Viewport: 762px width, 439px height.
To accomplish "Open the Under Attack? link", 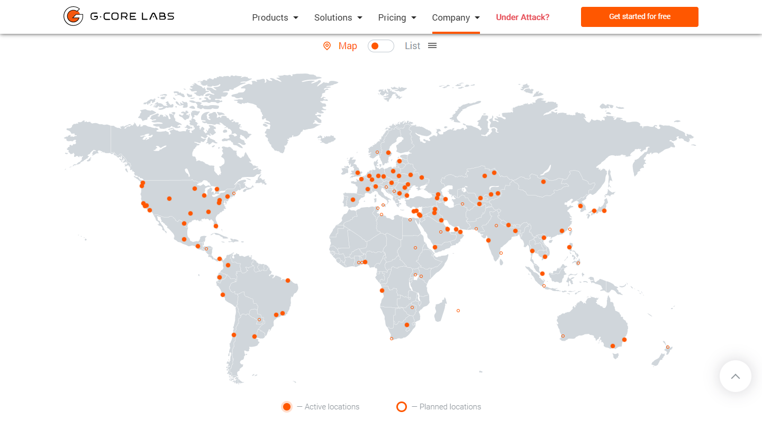I will 522,17.
